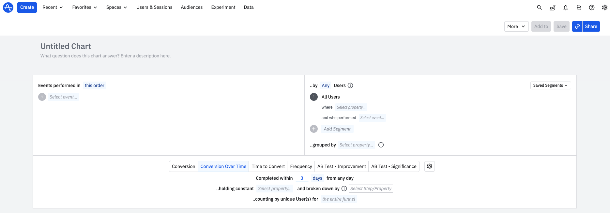Open the Saved Segments dropdown
The image size is (610, 213).
[x=550, y=85]
